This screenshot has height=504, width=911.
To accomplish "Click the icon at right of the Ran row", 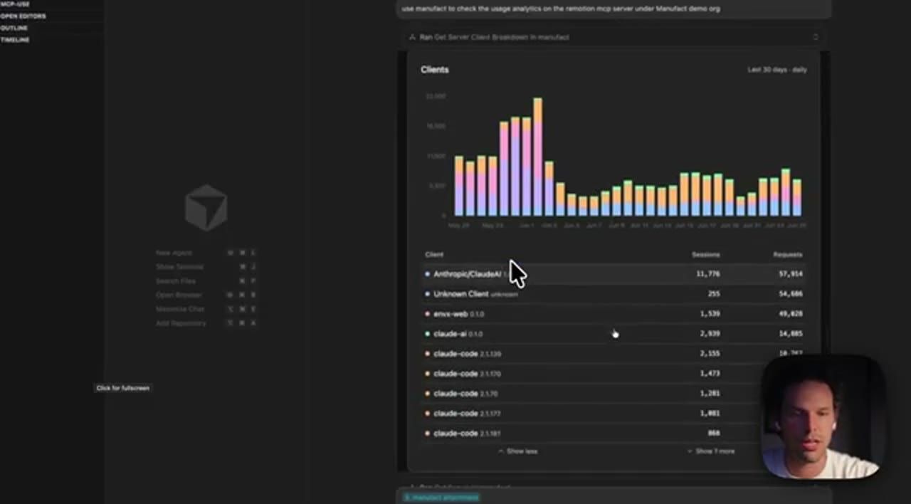I will (816, 37).
